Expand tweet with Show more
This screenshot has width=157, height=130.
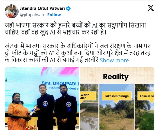point(114,60)
